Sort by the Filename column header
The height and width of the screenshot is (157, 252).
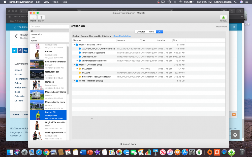click(94, 40)
